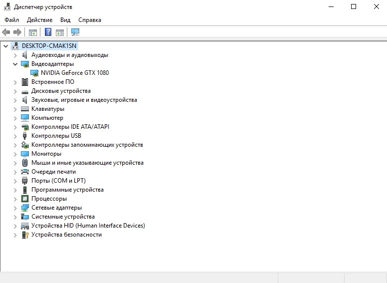Click the Аудиовходы и аудиовыходы speaker icon

[24, 55]
